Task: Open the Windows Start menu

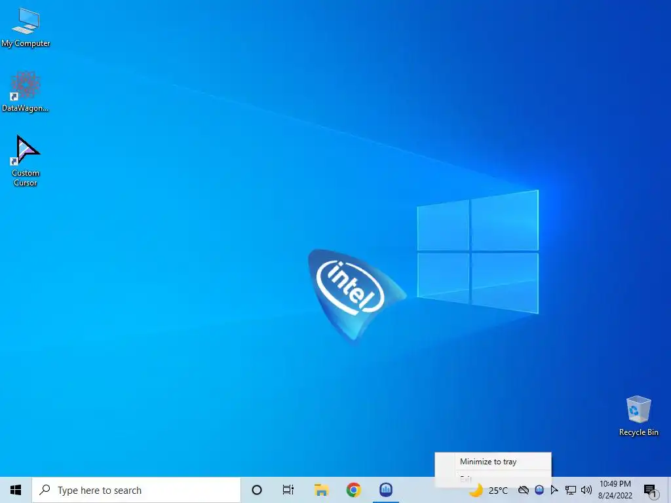Action: 16,490
